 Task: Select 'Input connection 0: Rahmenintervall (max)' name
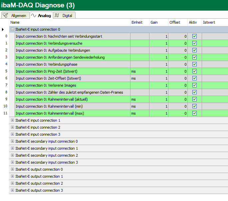[73, 113]
